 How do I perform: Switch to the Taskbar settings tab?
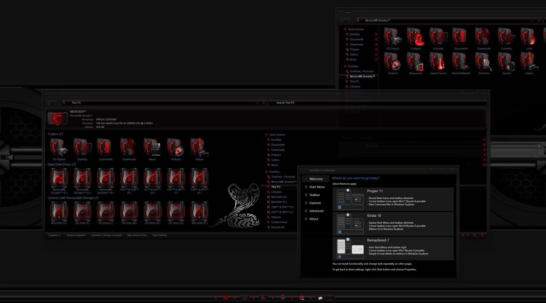click(315, 195)
